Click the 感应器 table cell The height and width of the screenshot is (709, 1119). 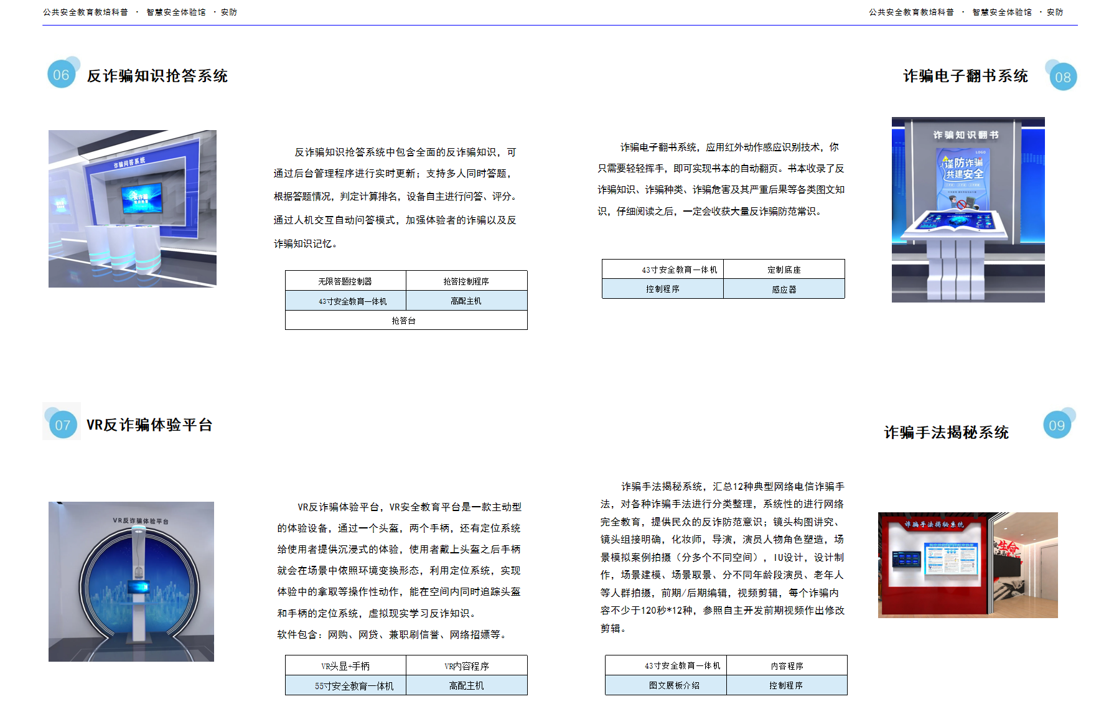pyautogui.click(x=784, y=289)
